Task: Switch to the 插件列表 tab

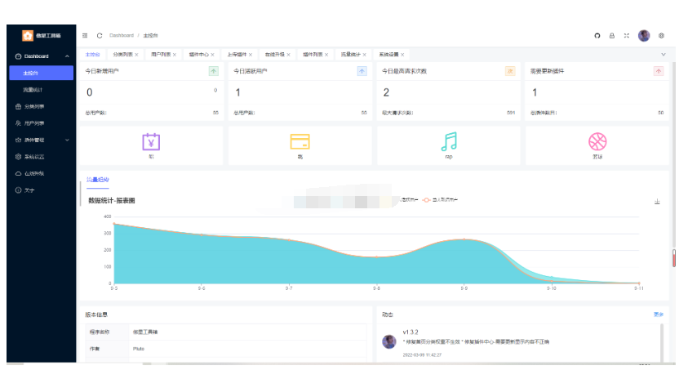Action: pyautogui.click(x=313, y=55)
